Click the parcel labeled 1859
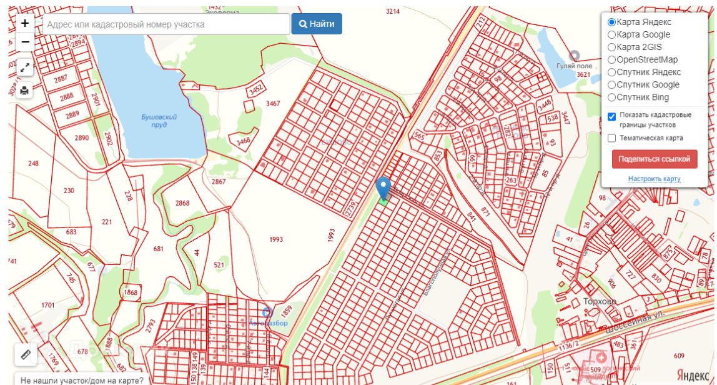This screenshot has width=717, height=385. 286,312
